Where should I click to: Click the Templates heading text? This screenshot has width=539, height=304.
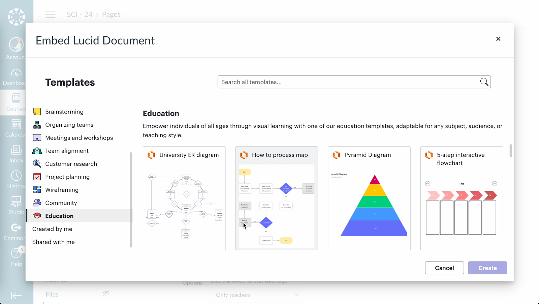pyautogui.click(x=70, y=82)
